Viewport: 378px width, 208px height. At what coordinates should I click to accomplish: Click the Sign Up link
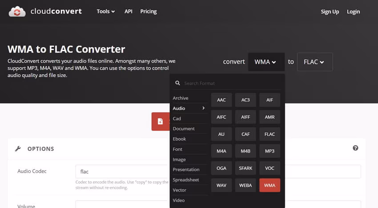pyautogui.click(x=330, y=12)
